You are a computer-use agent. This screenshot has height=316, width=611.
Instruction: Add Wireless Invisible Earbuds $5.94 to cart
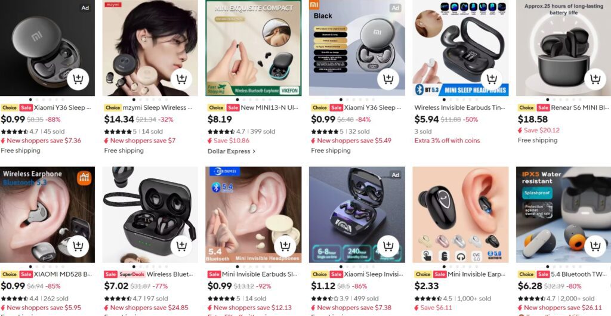point(492,79)
